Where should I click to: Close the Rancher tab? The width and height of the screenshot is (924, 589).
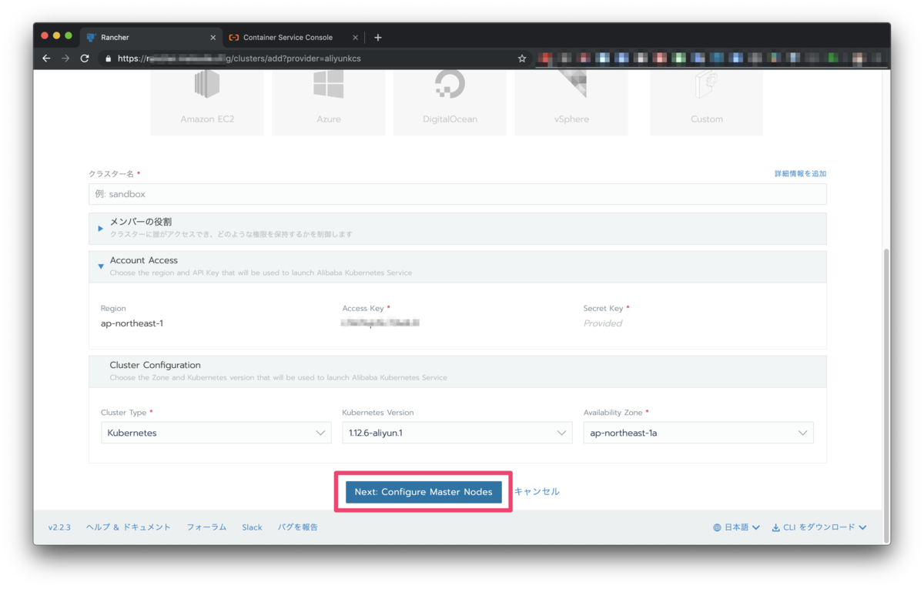tap(213, 37)
